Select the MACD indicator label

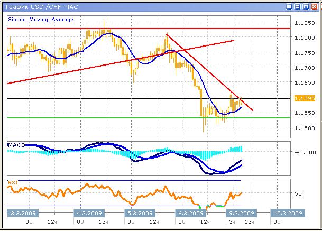(x=17, y=144)
